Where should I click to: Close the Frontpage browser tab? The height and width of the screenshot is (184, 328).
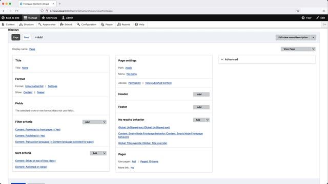tap(53, 4)
